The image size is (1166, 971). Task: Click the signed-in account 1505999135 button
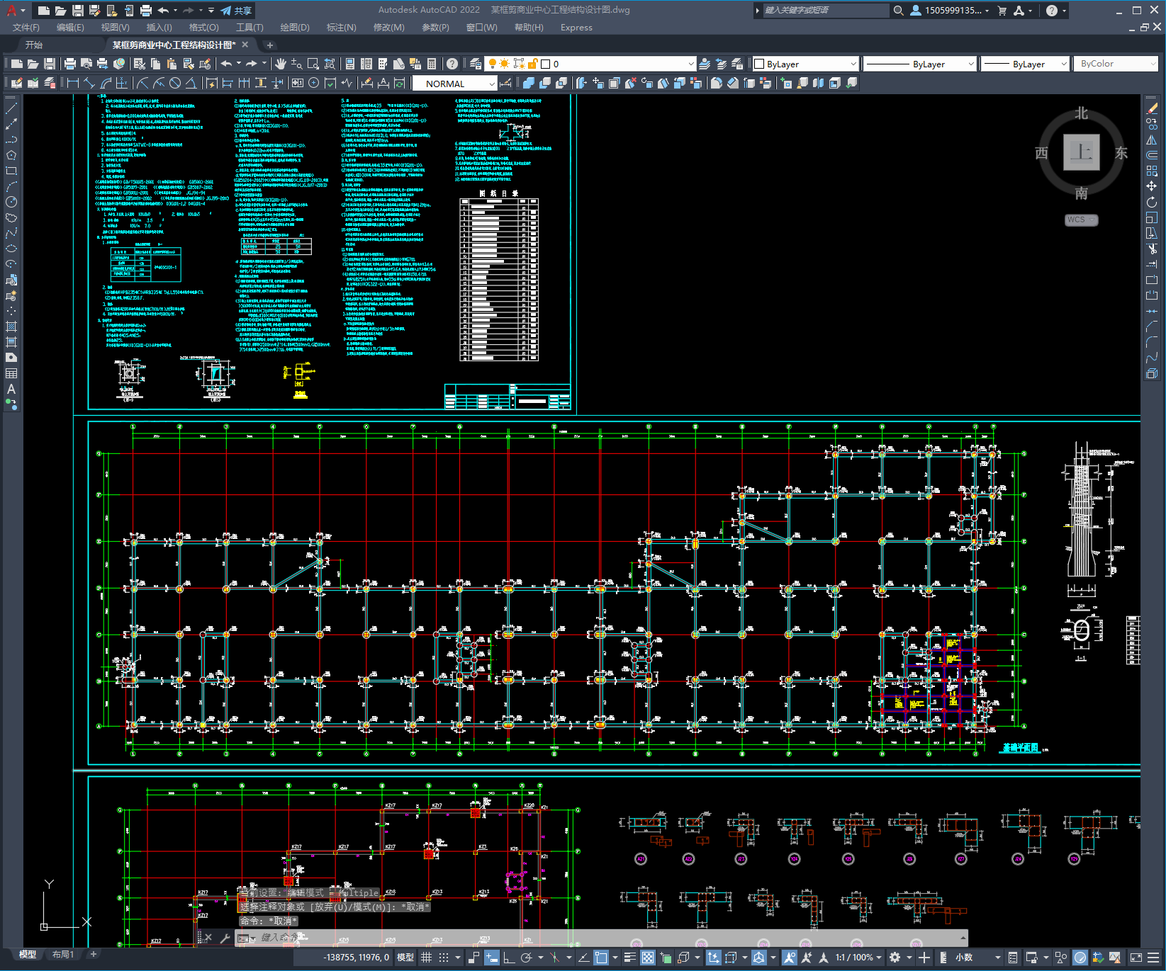pyautogui.click(x=950, y=11)
